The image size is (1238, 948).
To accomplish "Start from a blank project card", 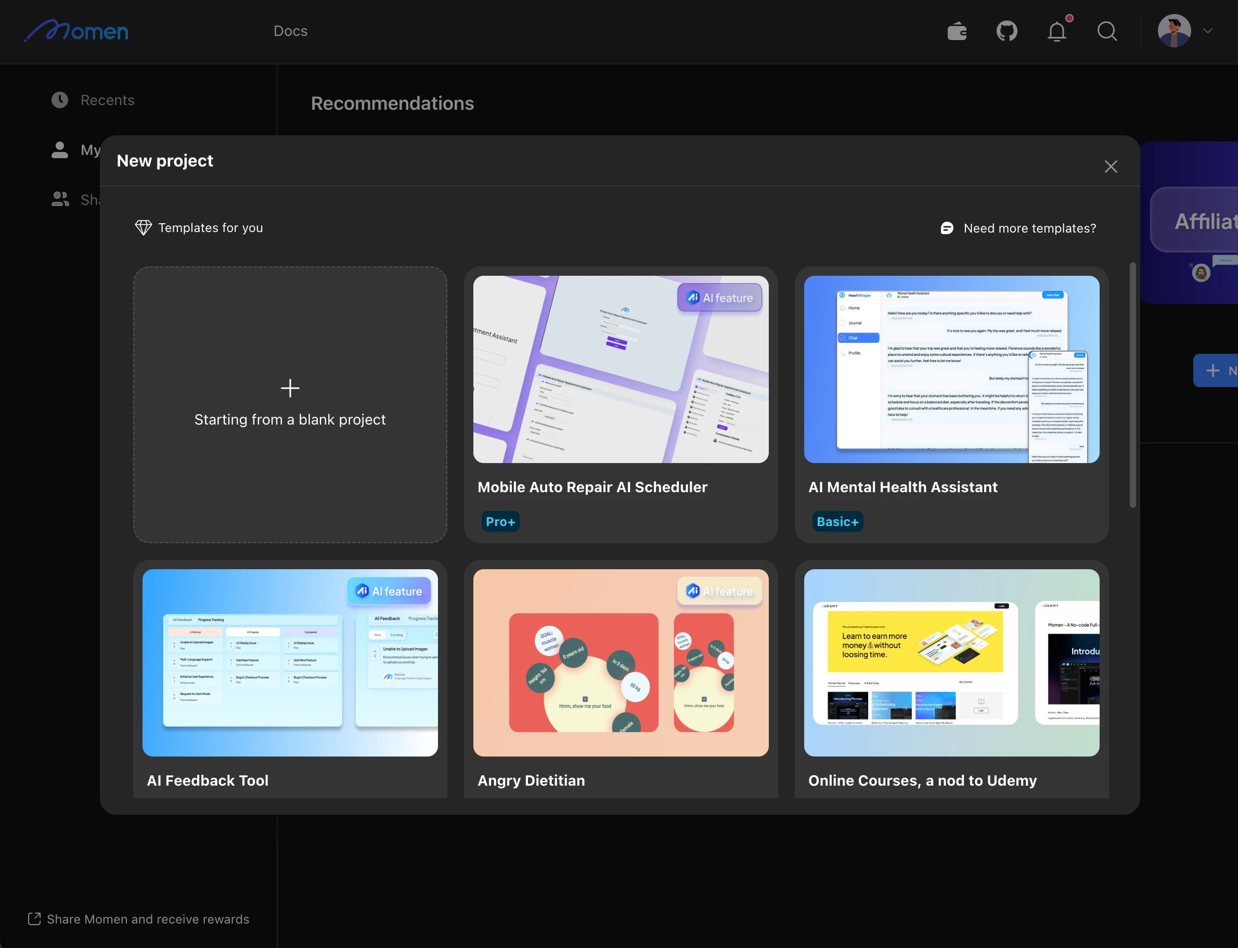I will (x=290, y=405).
